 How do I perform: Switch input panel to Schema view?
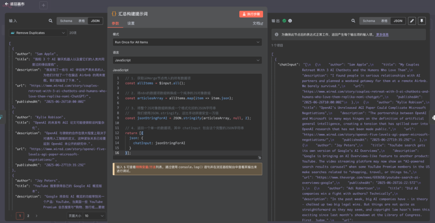(x=66, y=21)
